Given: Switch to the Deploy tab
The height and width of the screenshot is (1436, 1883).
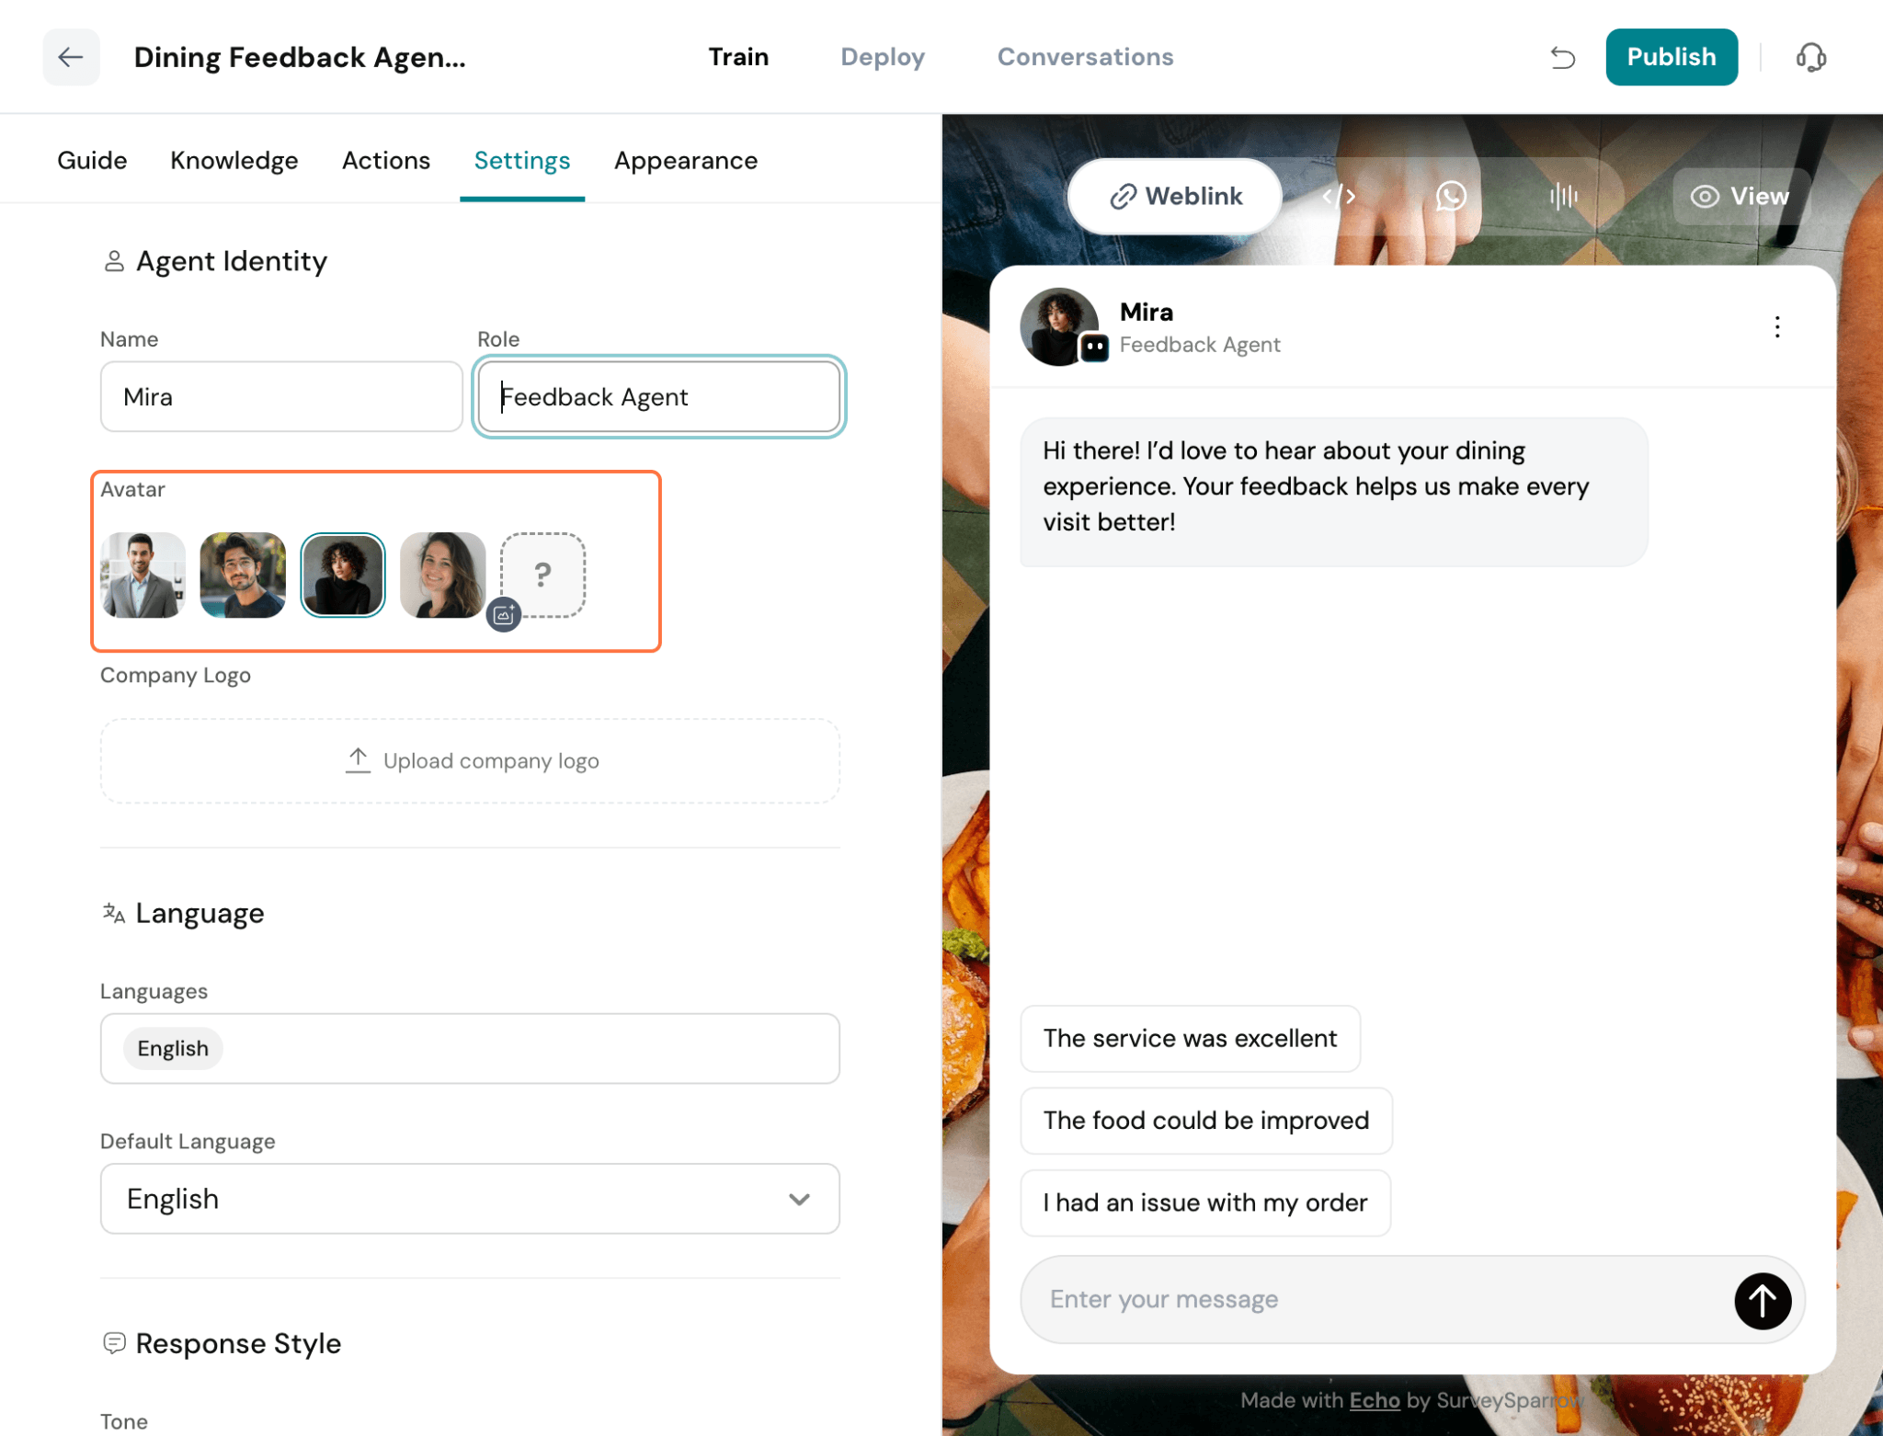Looking at the screenshot, I should pos(883,57).
